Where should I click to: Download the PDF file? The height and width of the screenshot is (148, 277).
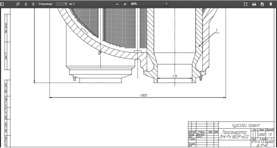(x=262, y=4)
